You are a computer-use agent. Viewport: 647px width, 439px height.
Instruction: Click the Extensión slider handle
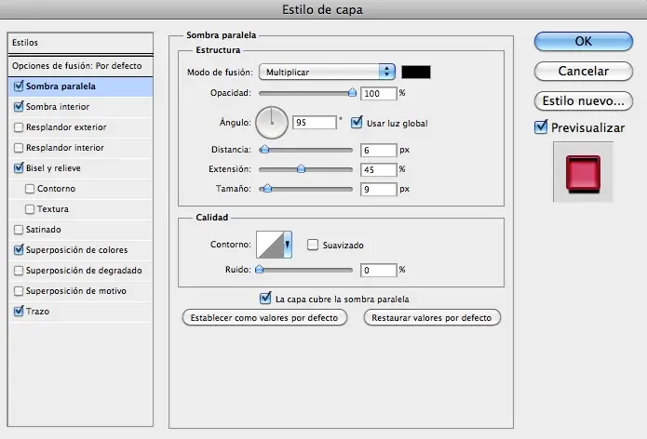(302, 168)
